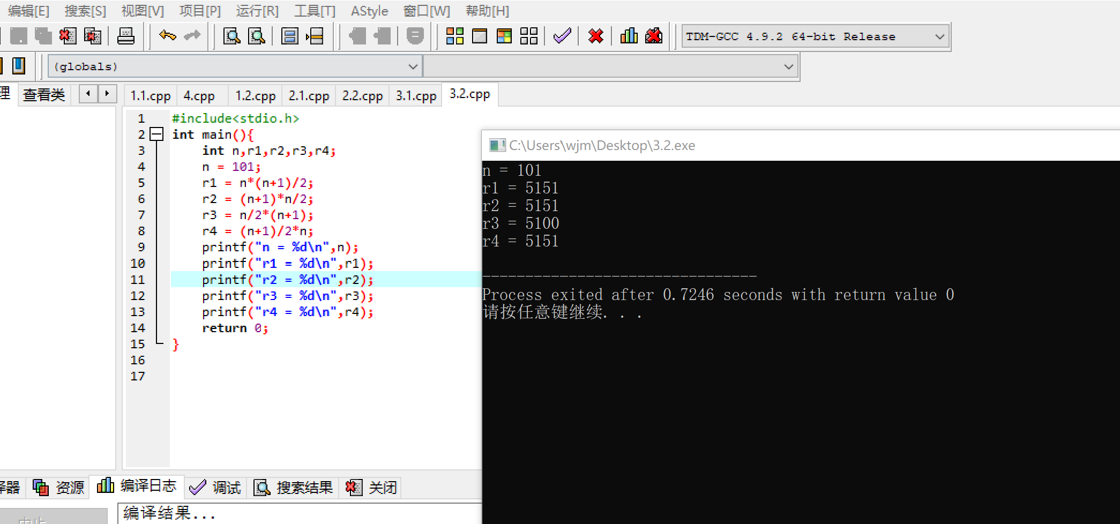Click "r3 = 5100" in the console output

521,223
